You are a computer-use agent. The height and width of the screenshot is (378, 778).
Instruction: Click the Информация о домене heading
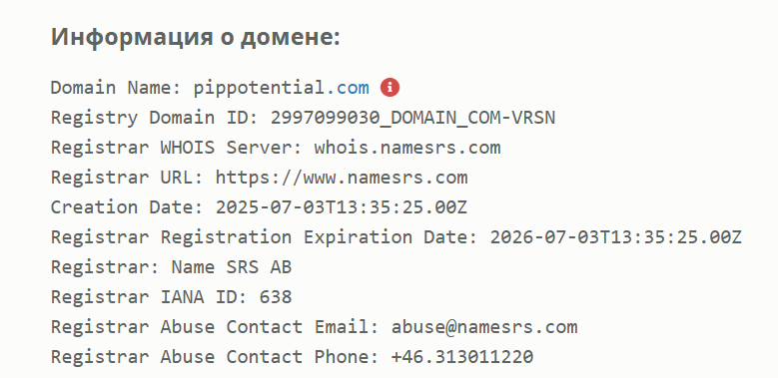[196, 37]
